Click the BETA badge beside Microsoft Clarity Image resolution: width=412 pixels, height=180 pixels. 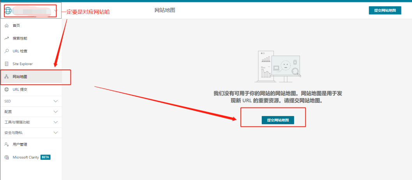46,157
